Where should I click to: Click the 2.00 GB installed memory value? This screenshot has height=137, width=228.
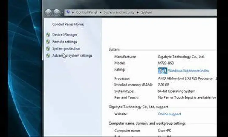[x=164, y=85]
